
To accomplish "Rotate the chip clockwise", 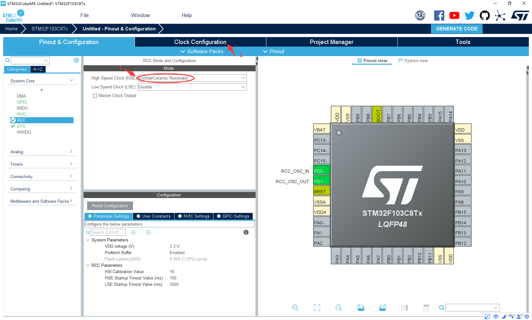I will 361,308.
